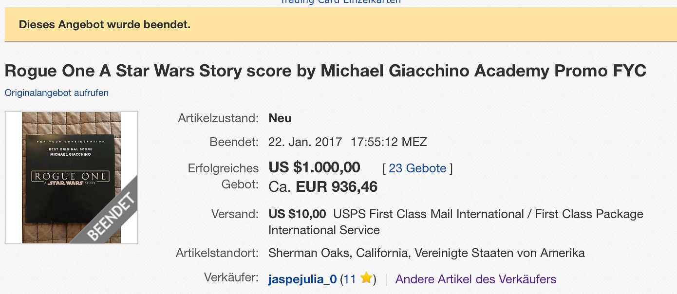This screenshot has height=294, width=677.
Task: Click the end date 22. Jan. 2017
Action: point(305,142)
